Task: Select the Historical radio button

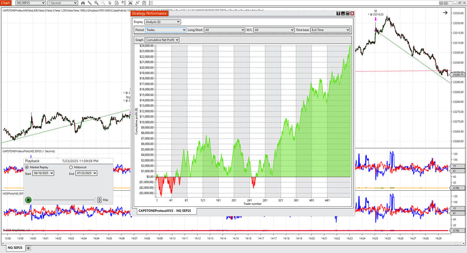Action: pyautogui.click(x=71, y=167)
